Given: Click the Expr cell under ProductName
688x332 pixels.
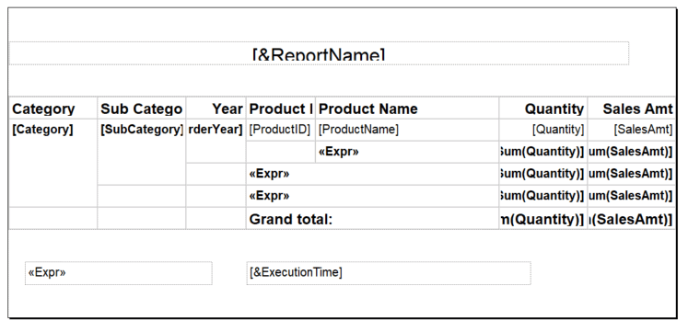Looking at the screenshot, I should tap(407, 152).
